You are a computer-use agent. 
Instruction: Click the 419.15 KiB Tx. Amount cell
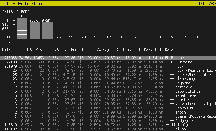(x=73, y=75)
